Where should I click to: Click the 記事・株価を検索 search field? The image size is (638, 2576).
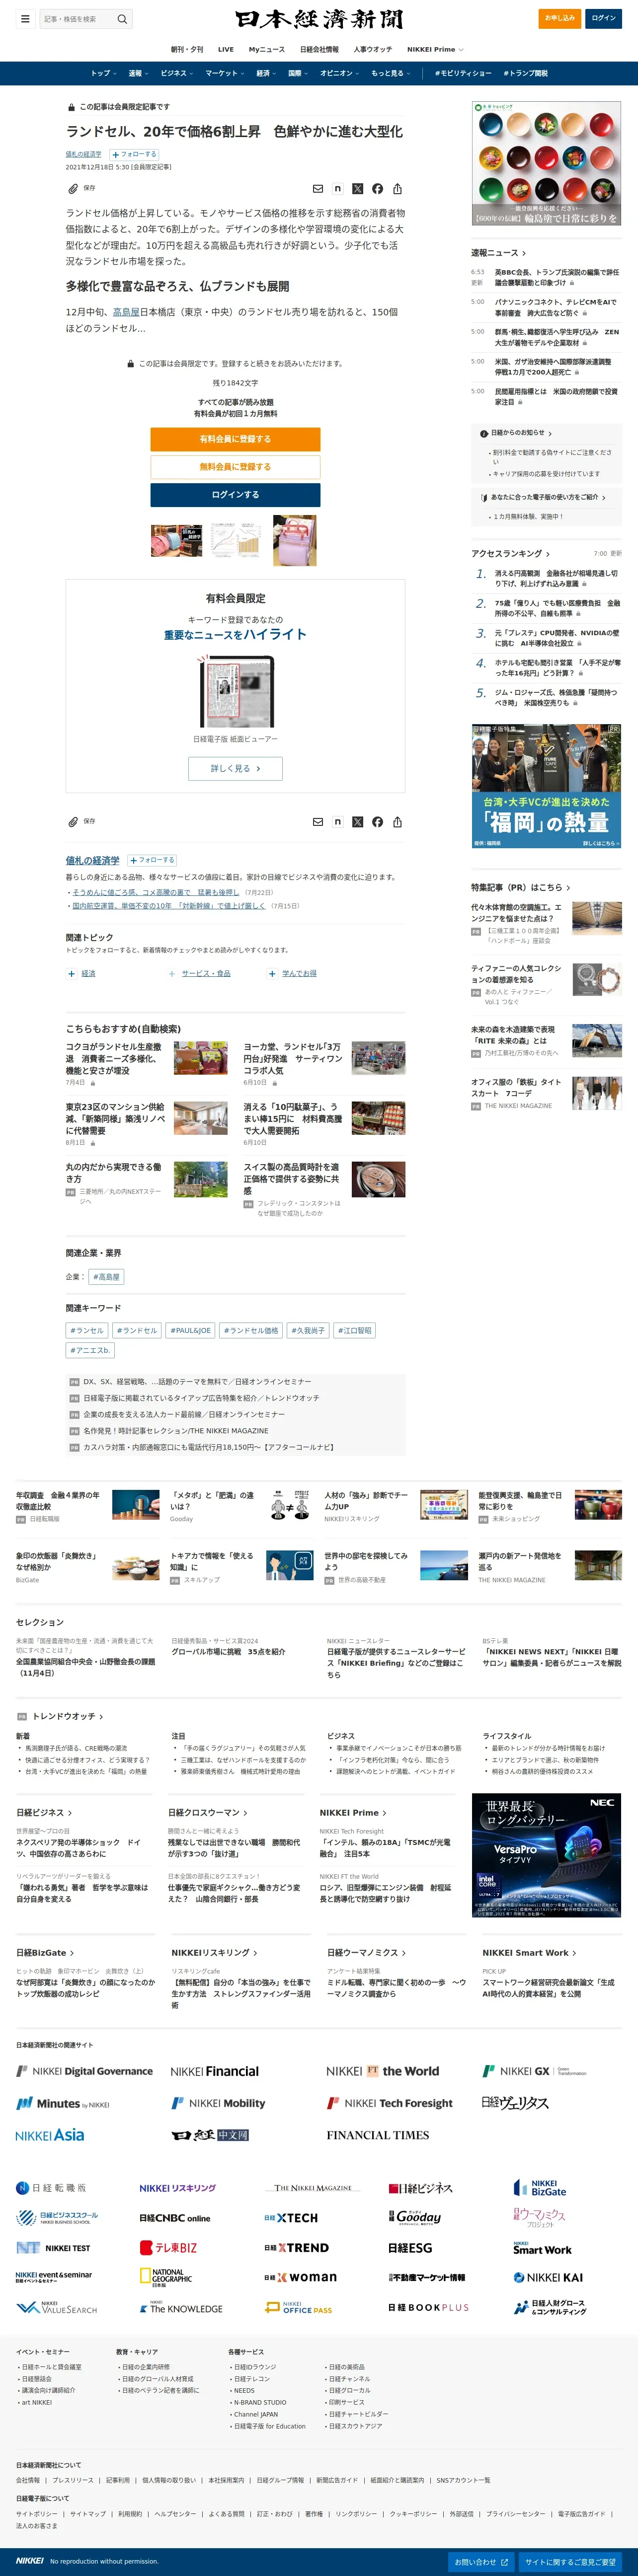click(x=77, y=18)
